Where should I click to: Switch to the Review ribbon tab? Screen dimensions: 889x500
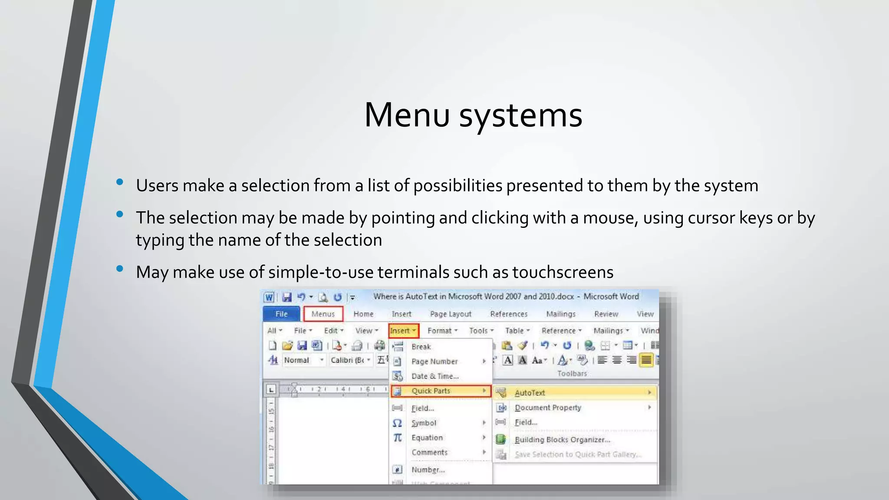coord(606,314)
